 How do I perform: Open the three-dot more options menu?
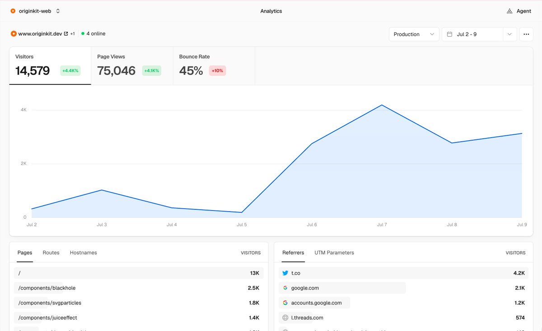point(526,34)
